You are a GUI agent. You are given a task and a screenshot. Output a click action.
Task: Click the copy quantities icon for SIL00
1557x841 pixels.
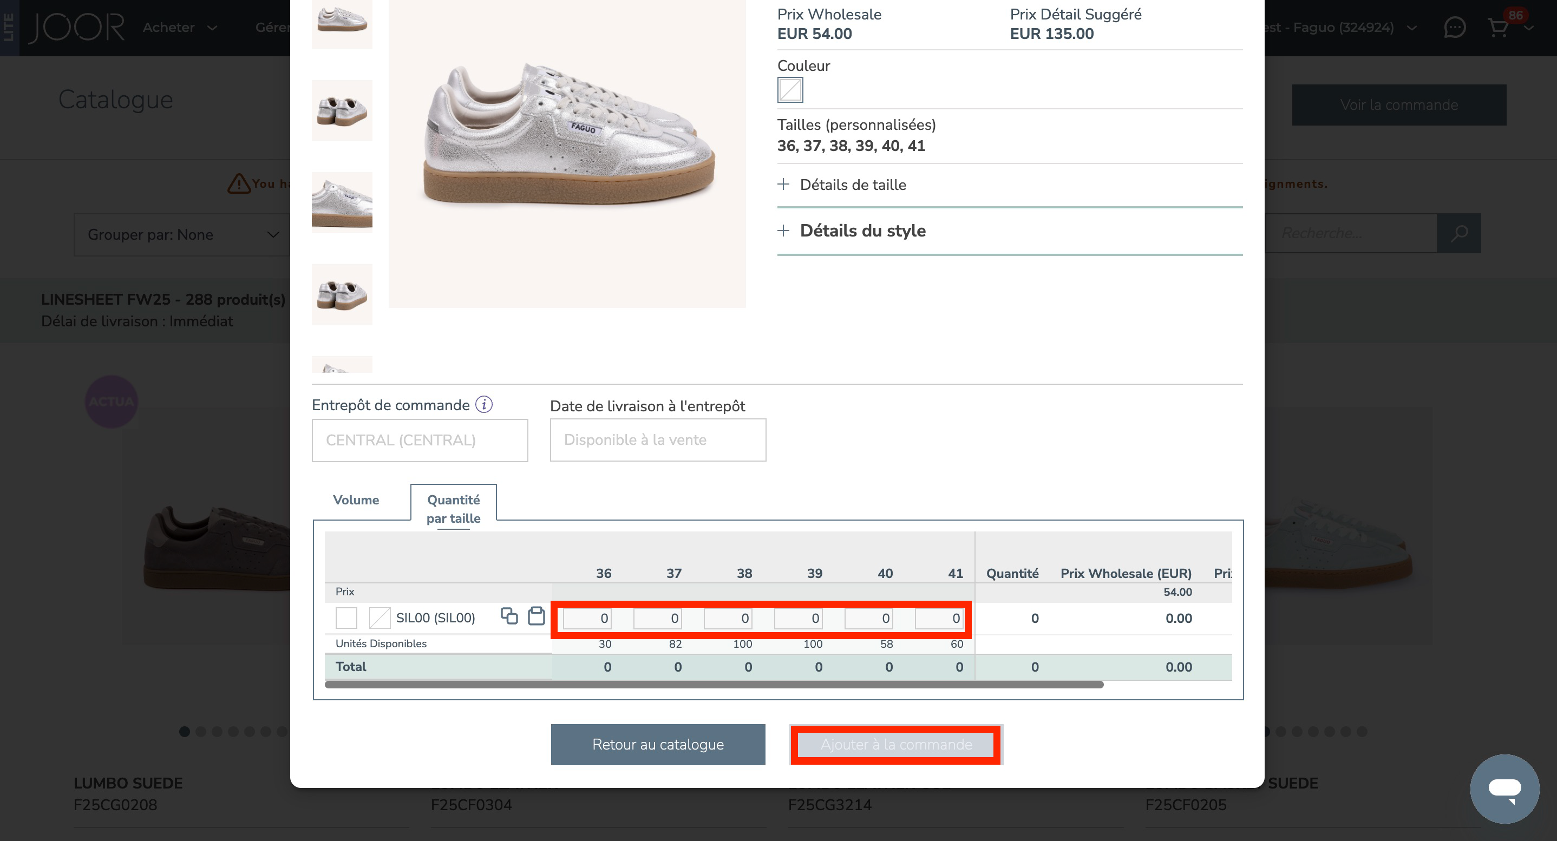(x=509, y=616)
